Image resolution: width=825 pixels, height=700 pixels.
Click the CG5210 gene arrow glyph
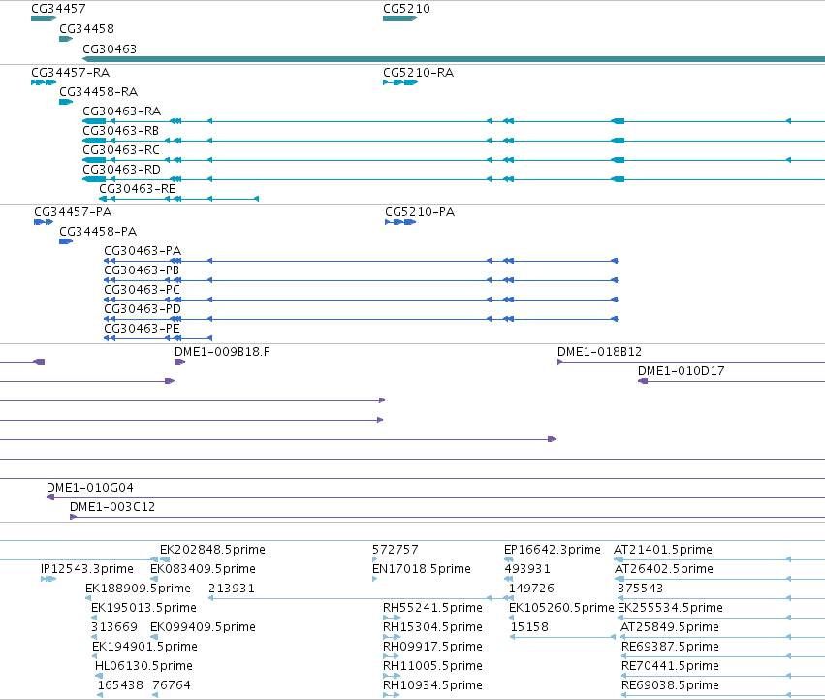point(399,18)
